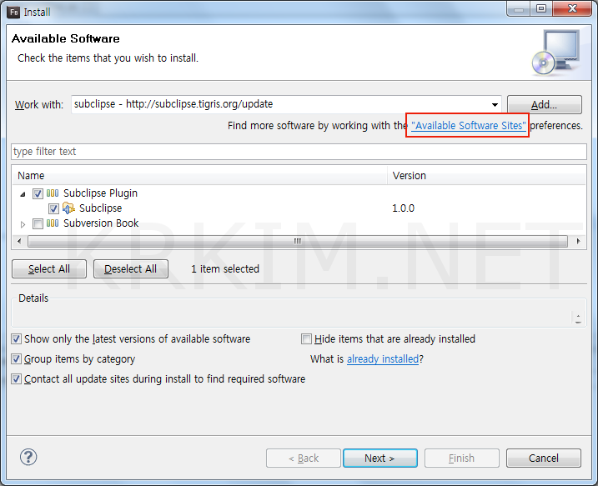Click the Fb Install title bar icon
598x486 pixels.
(13, 13)
